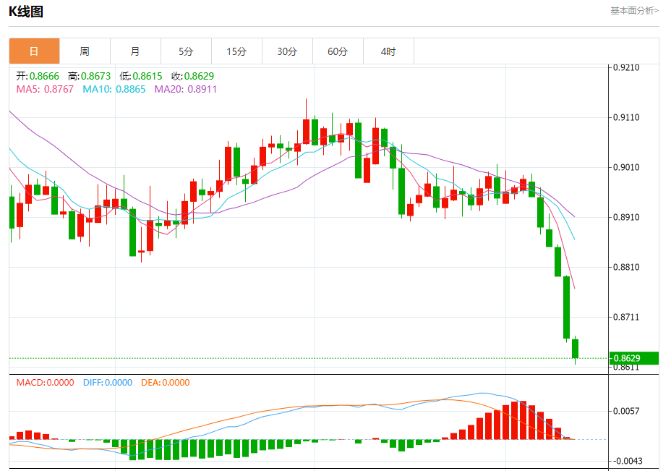
Task: Click the 0.0057 MACD axis label
Action: tap(626, 411)
